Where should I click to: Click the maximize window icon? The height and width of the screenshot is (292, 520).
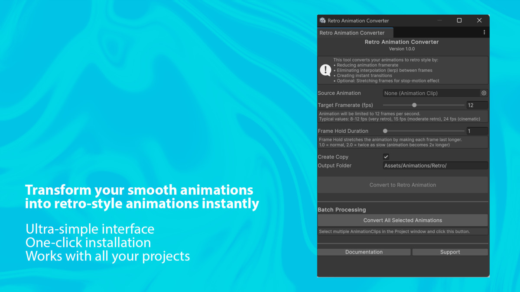pyautogui.click(x=459, y=20)
